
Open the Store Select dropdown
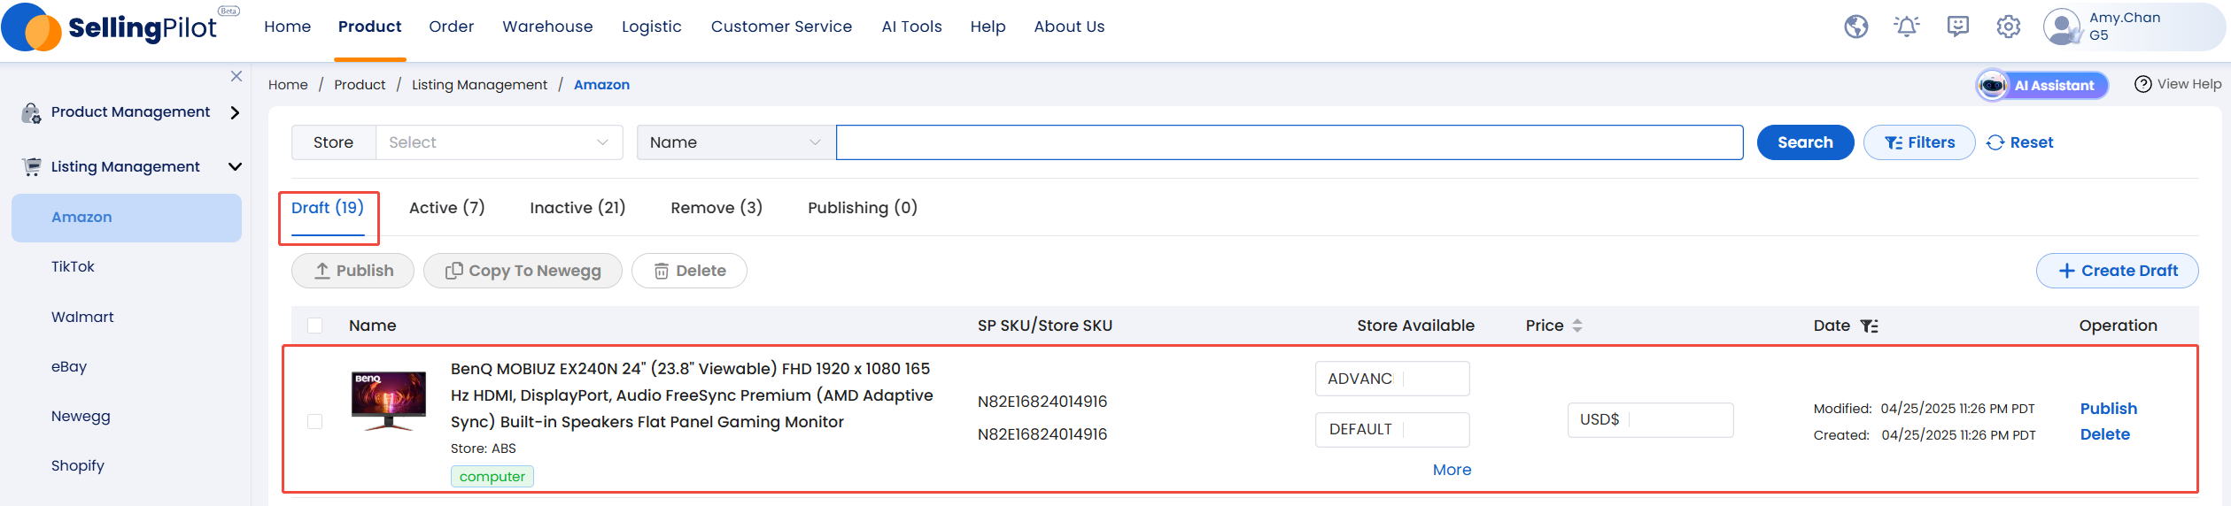coord(500,142)
